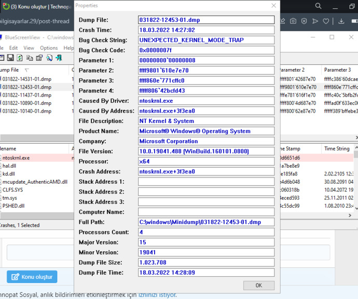The image size is (358, 299).
Task: Click the thread title input box
Action: coord(169,252)
